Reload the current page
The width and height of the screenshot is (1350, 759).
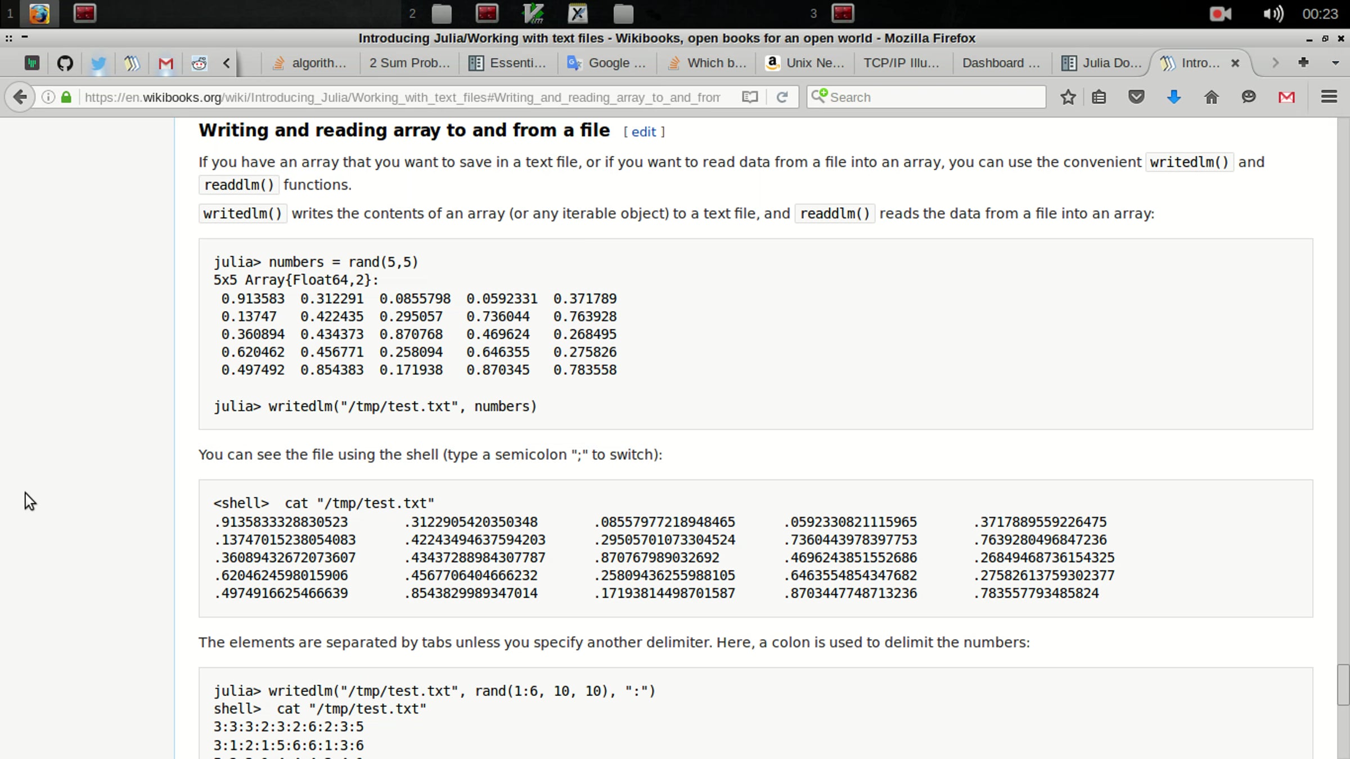point(782,97)
